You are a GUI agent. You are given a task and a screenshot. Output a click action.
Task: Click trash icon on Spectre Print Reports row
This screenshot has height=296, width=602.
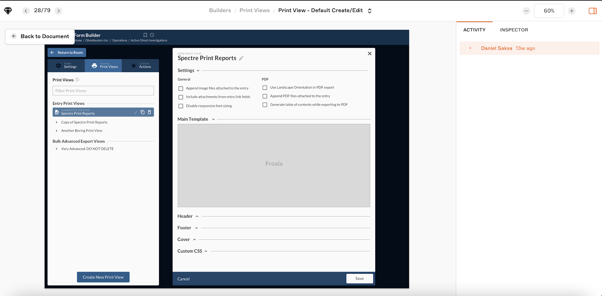[149, 112]
